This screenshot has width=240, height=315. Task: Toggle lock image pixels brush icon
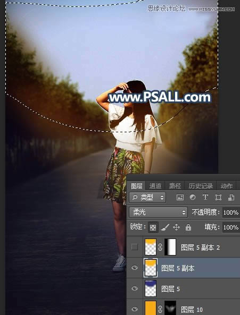(165, 227)
